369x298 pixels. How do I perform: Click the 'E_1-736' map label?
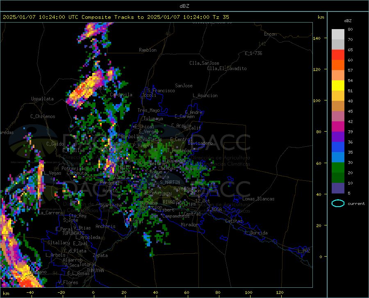click(x=253, y=53)
